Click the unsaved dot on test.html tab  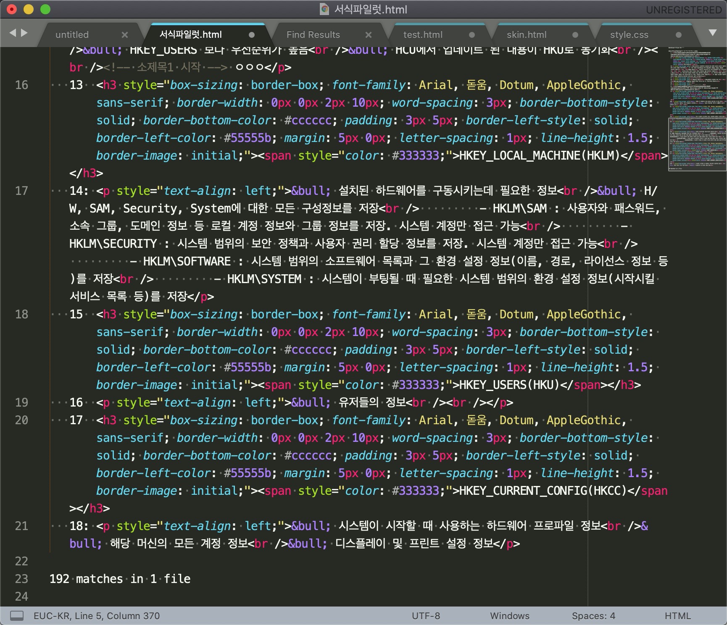click(x=472, y=35)
